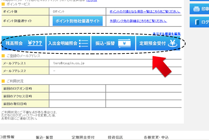Open the 残高照会 balance inquiry button
The width and height of the screenshot is (209, 140).
[23, 43]
